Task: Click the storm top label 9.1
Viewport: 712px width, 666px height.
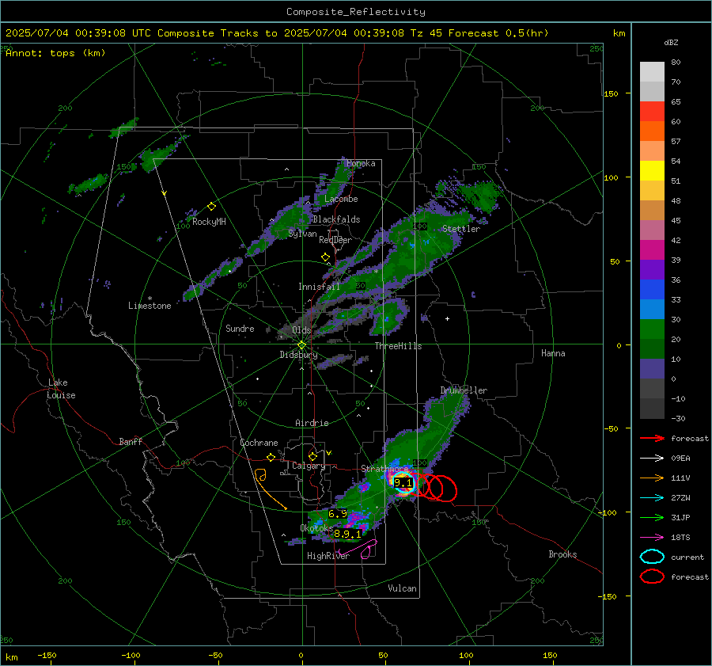Action: tap(403, 483)
